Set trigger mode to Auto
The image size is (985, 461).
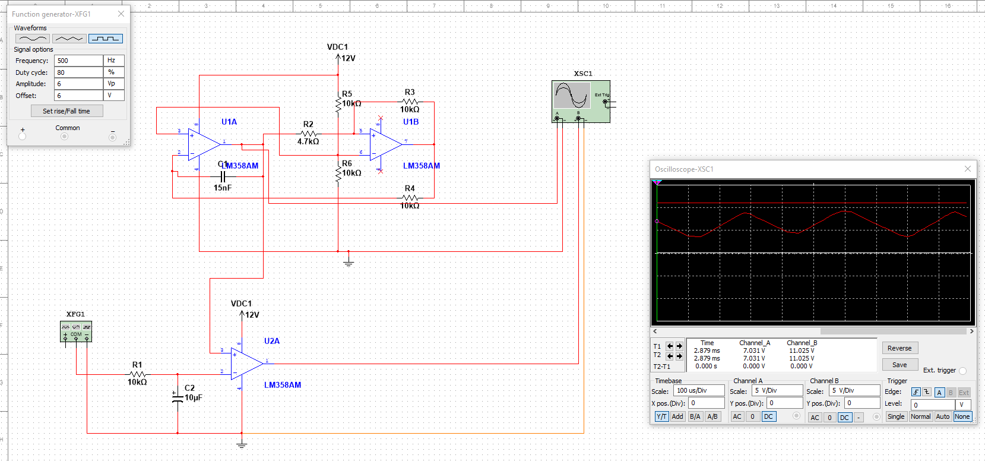(942, 416)
